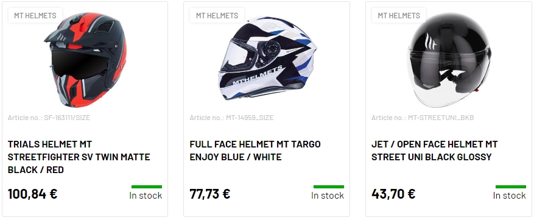The width and height of the screenshot is (534, 220).
Task: Open the glossy black jet helmet image
Action: click(449, 60)
